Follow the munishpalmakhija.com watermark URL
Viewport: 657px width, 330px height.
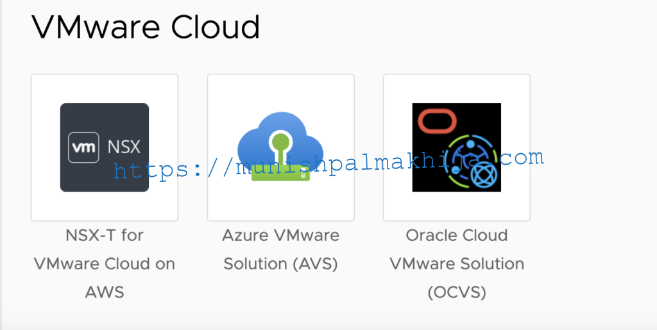coord(329,164)
